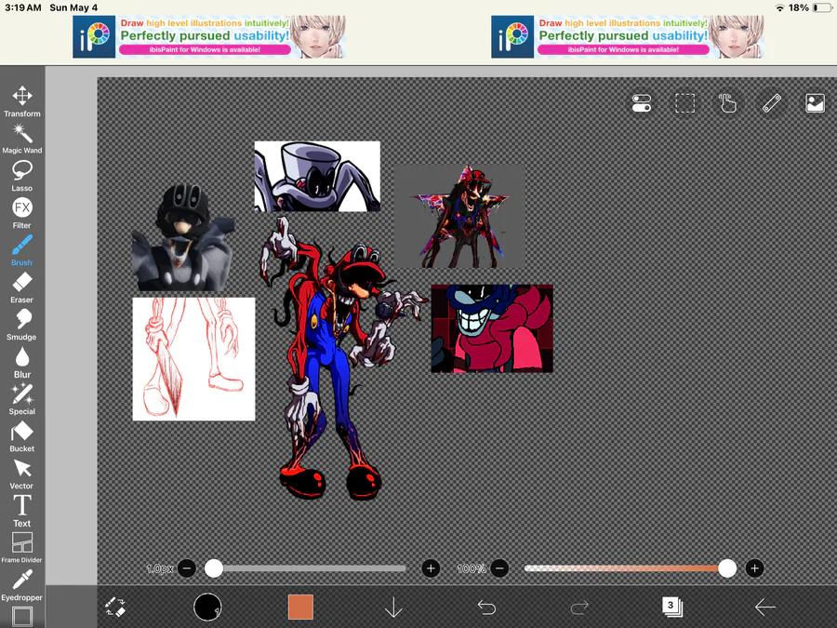This screenshot has width=837, height=628.
Task: Select the Brush tool
Action: coord(22,250)
